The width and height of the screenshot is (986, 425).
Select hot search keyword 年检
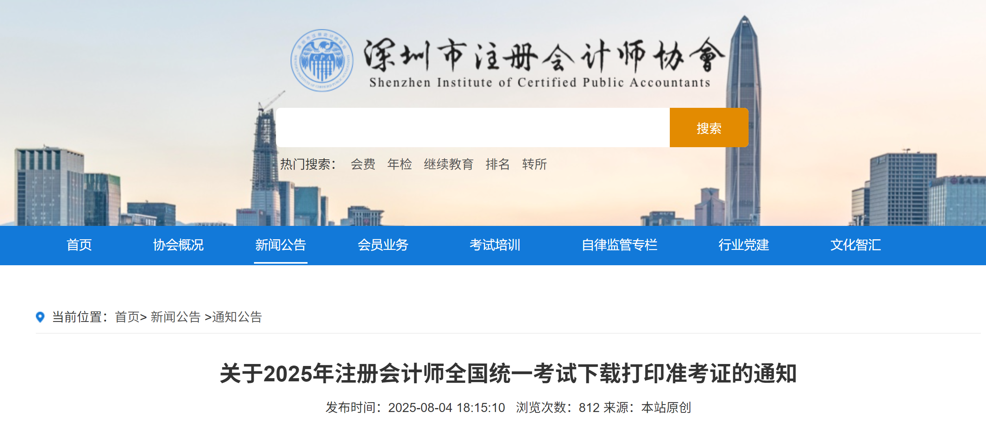click(x=399, y=164)
